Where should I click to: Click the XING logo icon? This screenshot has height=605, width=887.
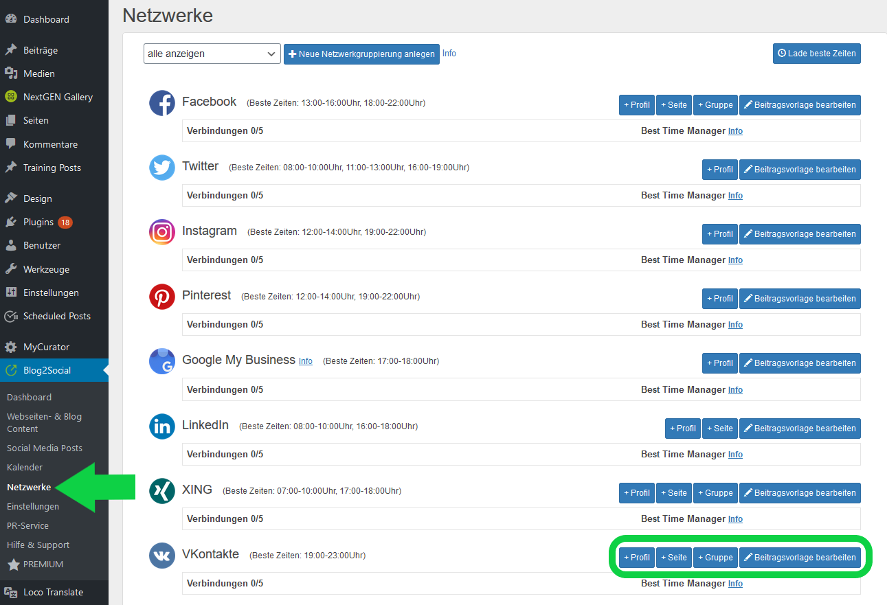[x=162, y=491]
